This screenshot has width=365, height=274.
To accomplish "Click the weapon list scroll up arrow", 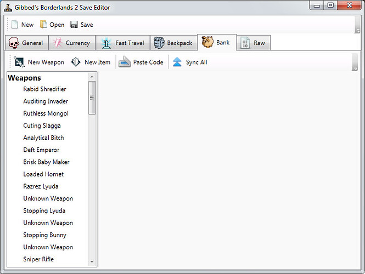I will pyautogui.click(x=92, y=77).
